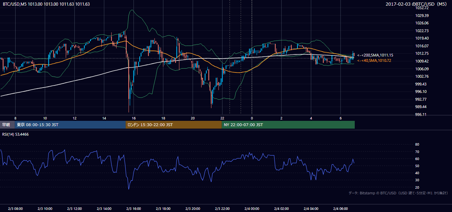452x212 pixels.
Task: Click price axis label 999.43
Action: (421, 84)
